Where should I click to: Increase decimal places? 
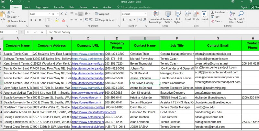tap(141, 20)
